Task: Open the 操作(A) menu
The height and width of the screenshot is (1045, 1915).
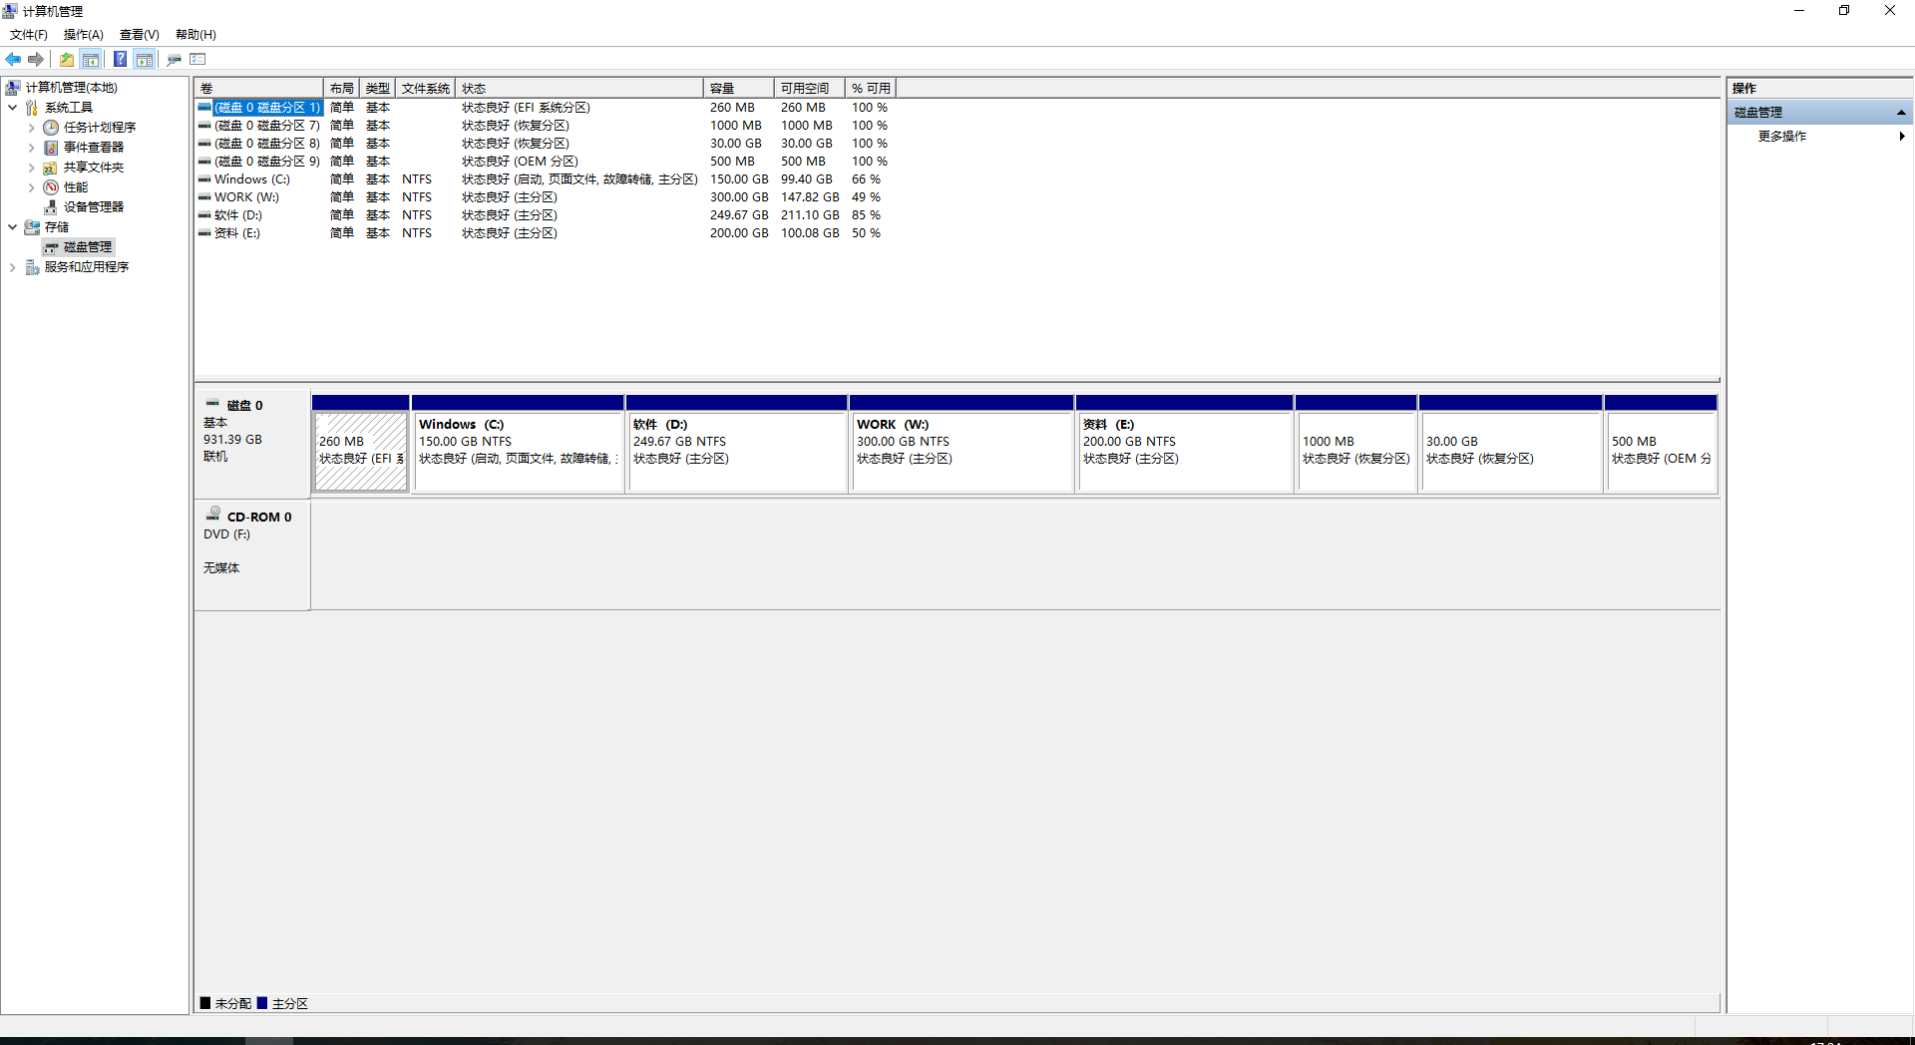Action: click(84, 35)
